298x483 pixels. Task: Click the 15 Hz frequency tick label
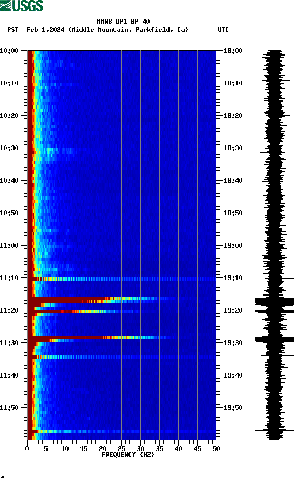[x=84, y=449]
